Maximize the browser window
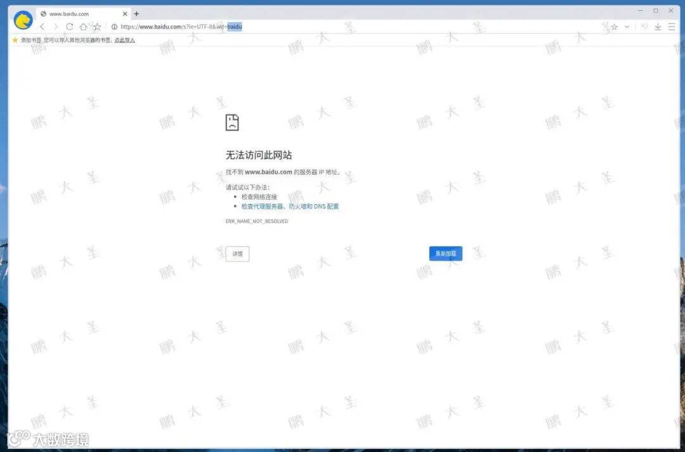The image size is (685, 452). pyautogui.click(x=656, y=11)
